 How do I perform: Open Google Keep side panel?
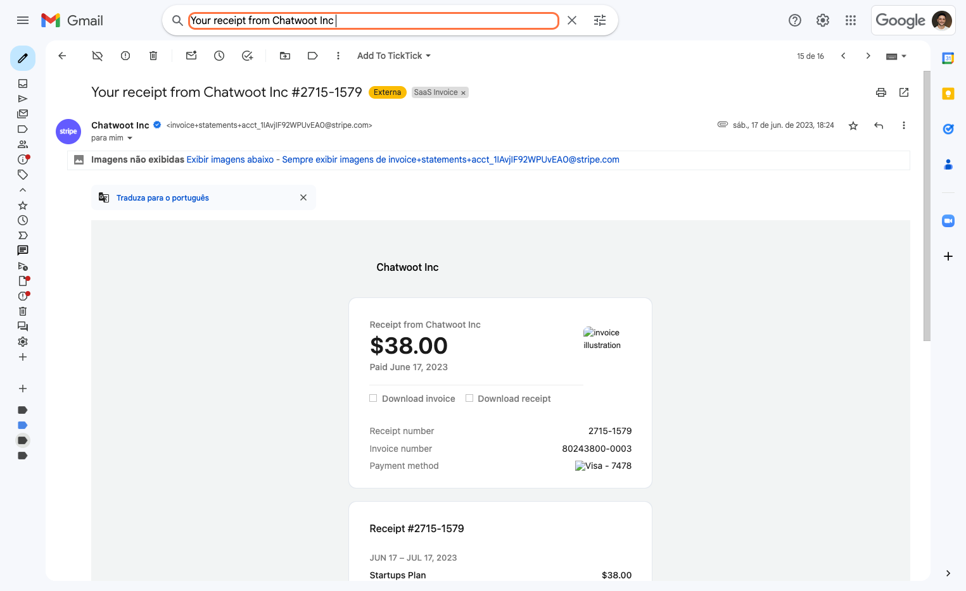[948, 94]
